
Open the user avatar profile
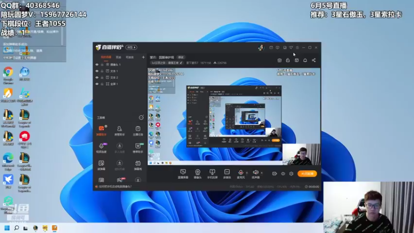pyautogui.click(x=261, y=48)
